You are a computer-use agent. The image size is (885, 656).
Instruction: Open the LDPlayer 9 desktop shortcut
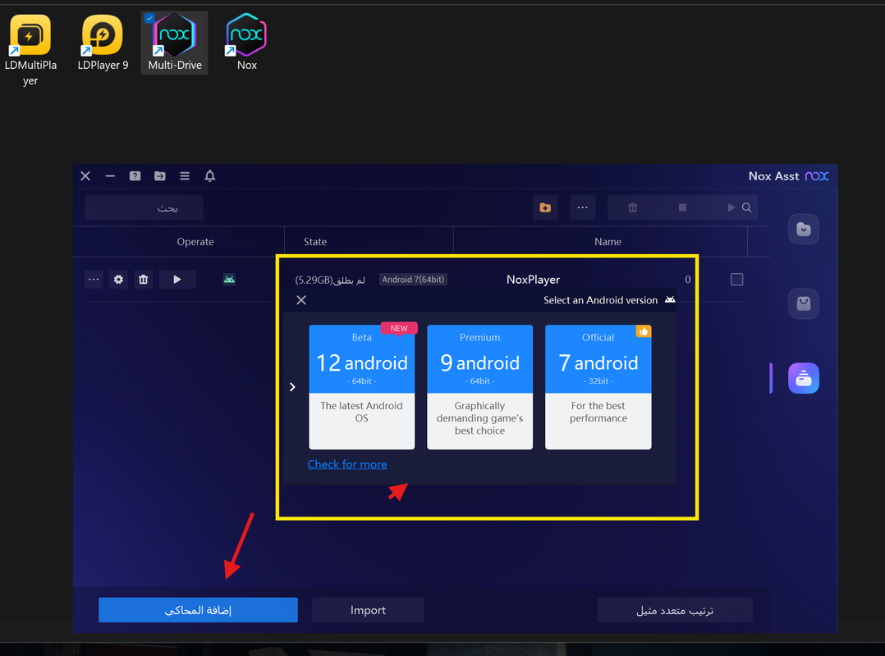tap(103, 43)
